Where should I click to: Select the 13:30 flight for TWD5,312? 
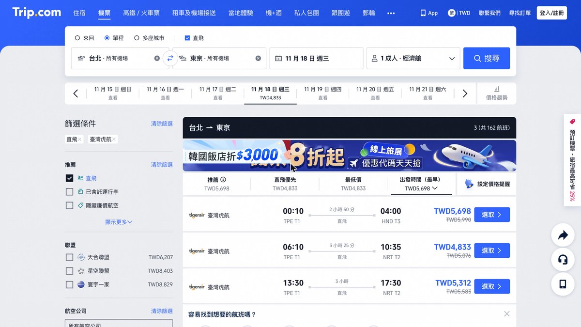(492, 286)
